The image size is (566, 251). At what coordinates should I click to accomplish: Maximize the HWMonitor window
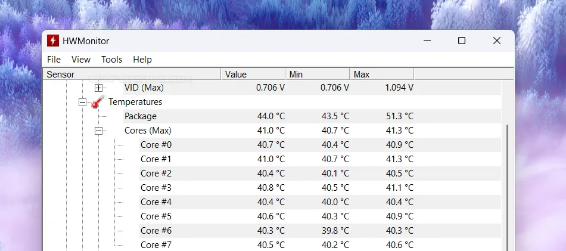coord(462,41)
